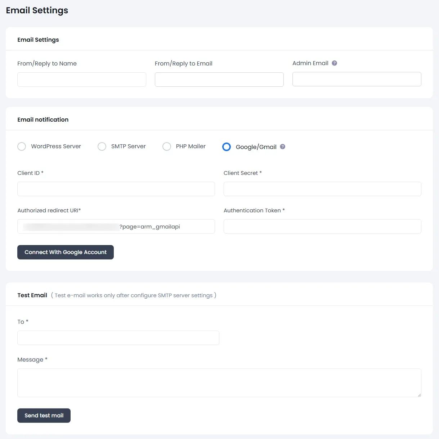Focus the From/Reply to Email field
The width and height of the screenshot is (439, 439).
[x=219, y=79]
